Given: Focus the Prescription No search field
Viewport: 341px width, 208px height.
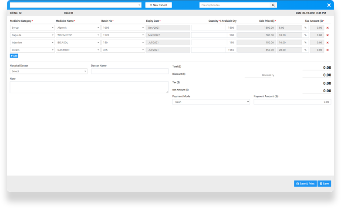Looking at the screenshot, I should [235, 5].
